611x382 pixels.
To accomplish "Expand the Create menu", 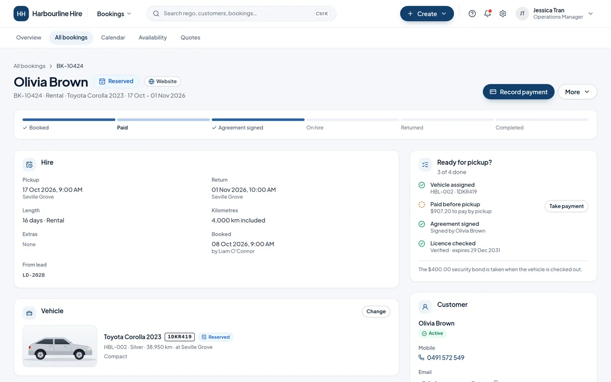I will pos(427,14).
